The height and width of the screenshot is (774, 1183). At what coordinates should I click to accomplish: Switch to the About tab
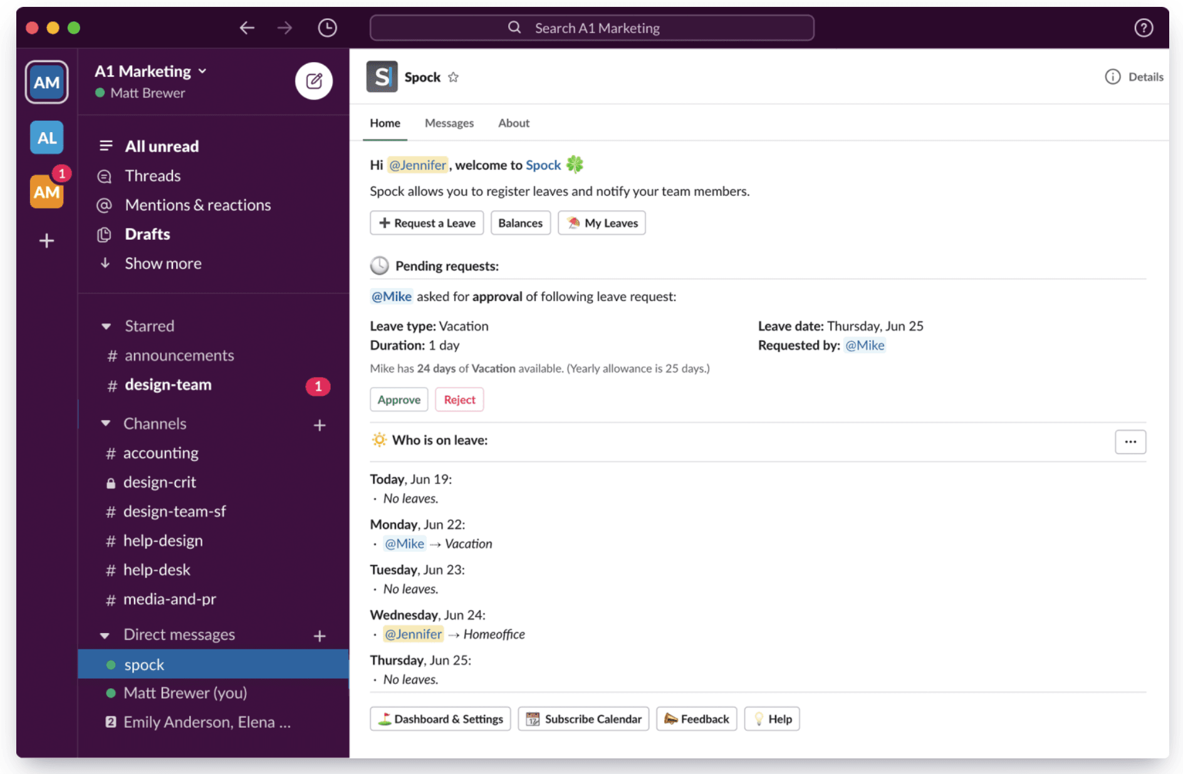513,123
